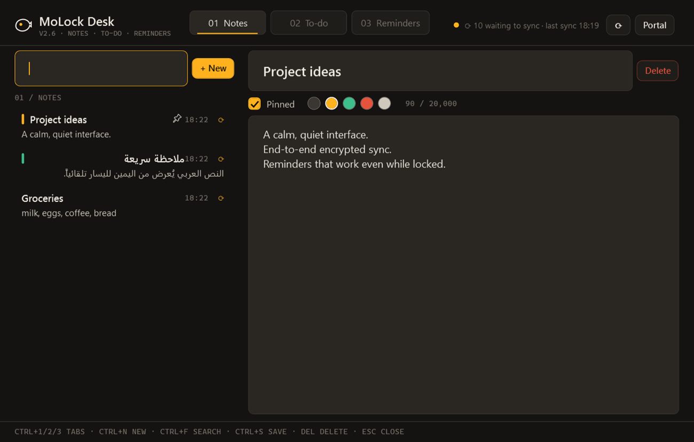694x442 pixels.
Task: Open the Groceries note in the list
Action: click(123, 206)
